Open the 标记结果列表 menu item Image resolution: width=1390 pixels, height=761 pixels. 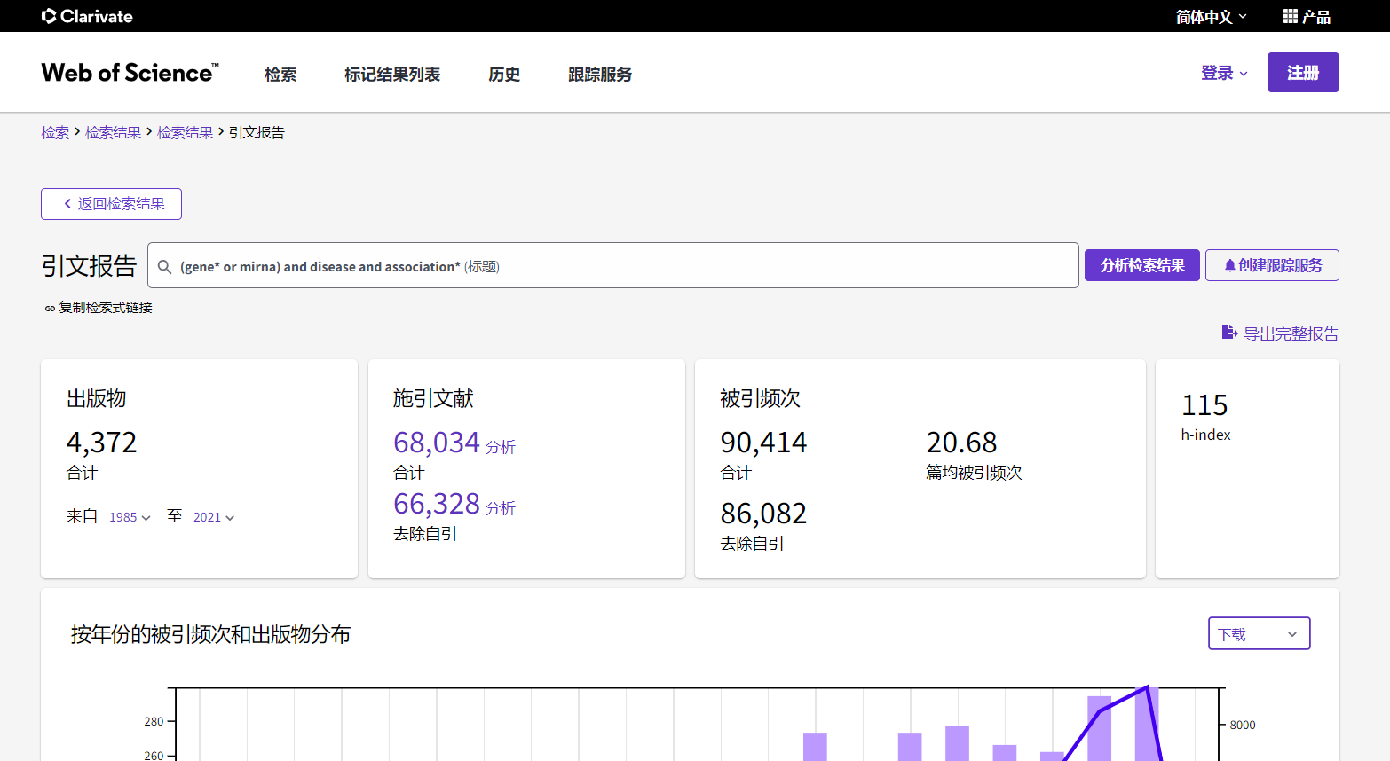click(392, 75)
